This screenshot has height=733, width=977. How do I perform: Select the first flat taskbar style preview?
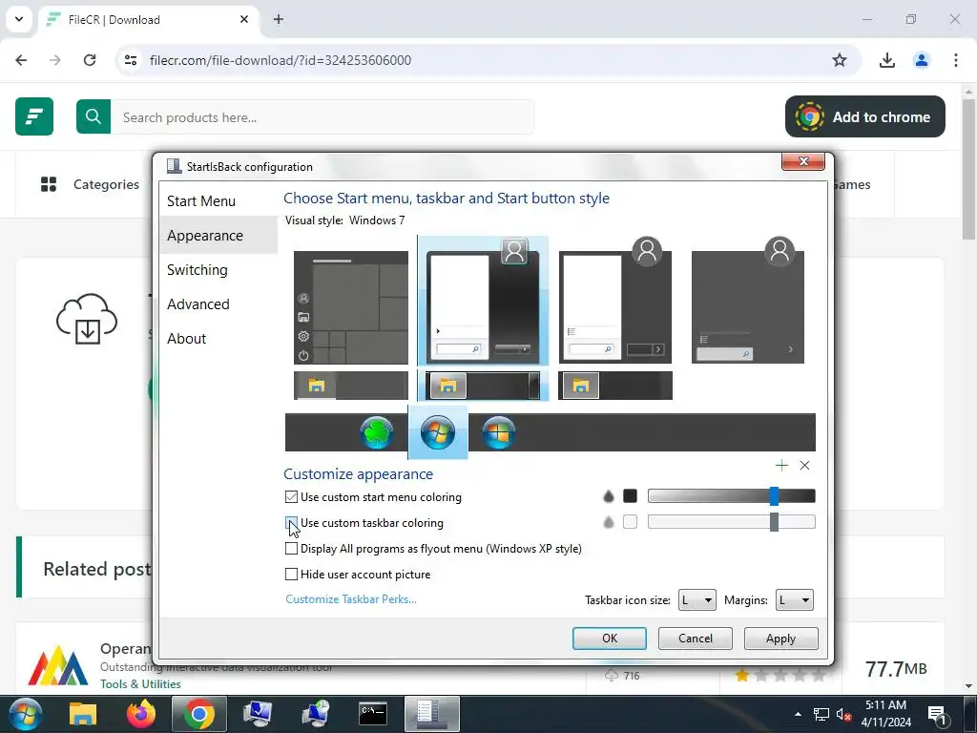(351, 386)
